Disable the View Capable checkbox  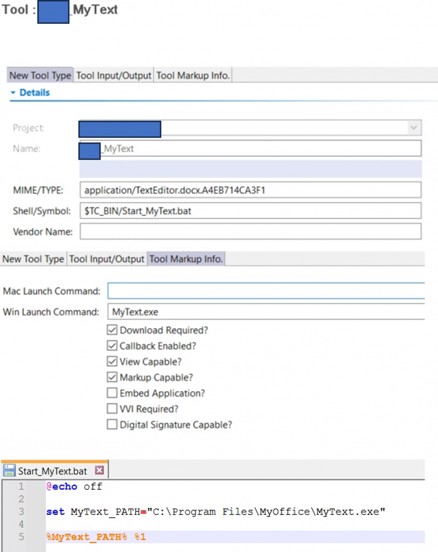click(112, 362)
